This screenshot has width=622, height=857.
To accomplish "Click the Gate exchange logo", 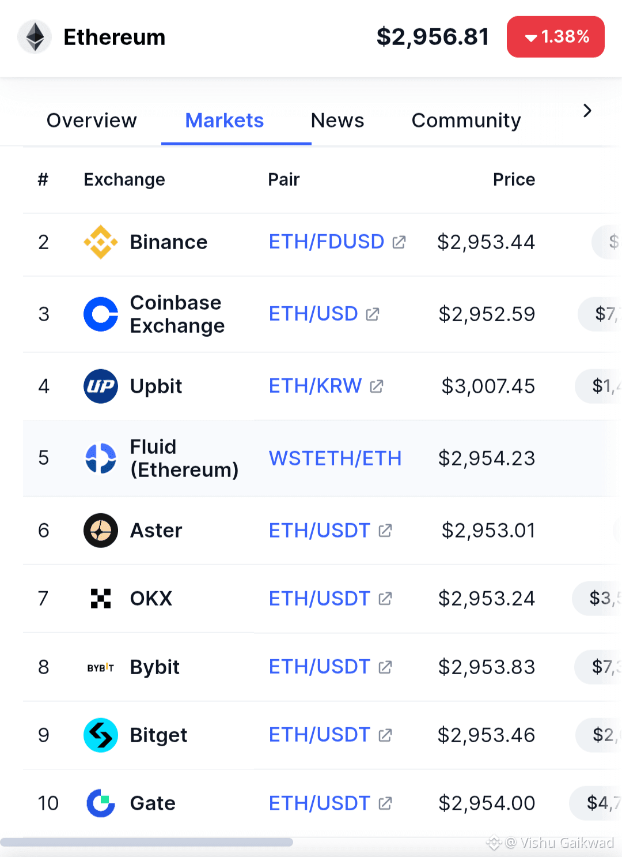I will [101, 803].
